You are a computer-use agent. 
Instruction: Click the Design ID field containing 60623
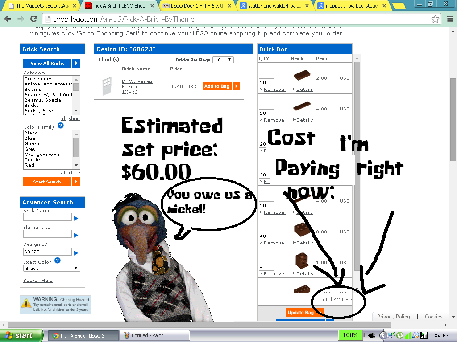pos(47,252)
